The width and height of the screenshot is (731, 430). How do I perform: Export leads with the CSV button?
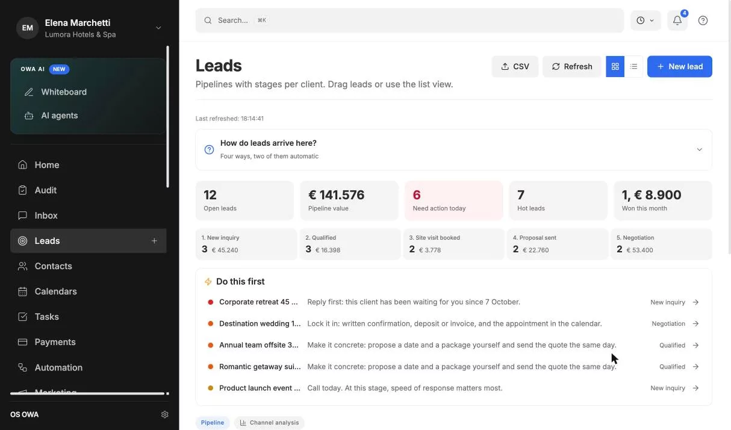coord(515,66)
